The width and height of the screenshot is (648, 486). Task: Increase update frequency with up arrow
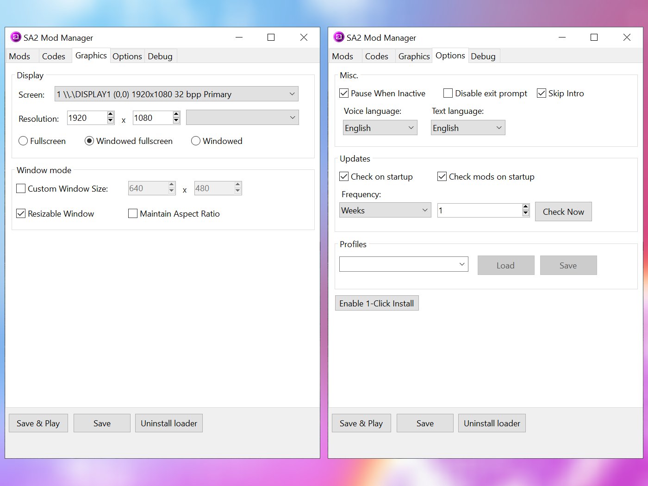tap(526, 207)
